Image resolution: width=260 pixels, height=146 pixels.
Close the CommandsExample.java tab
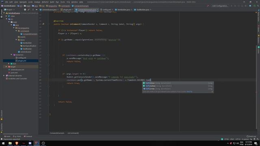point(97,10)
